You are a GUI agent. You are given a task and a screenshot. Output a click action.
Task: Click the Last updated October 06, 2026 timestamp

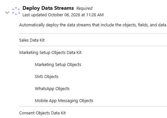[x=63, y=15]
